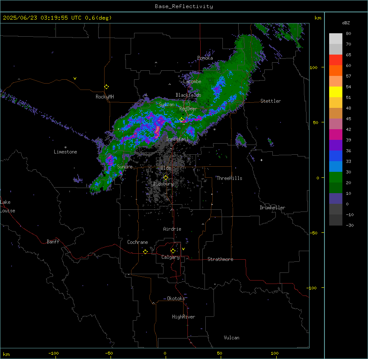Click the Innisfail town label

point(177,139)
